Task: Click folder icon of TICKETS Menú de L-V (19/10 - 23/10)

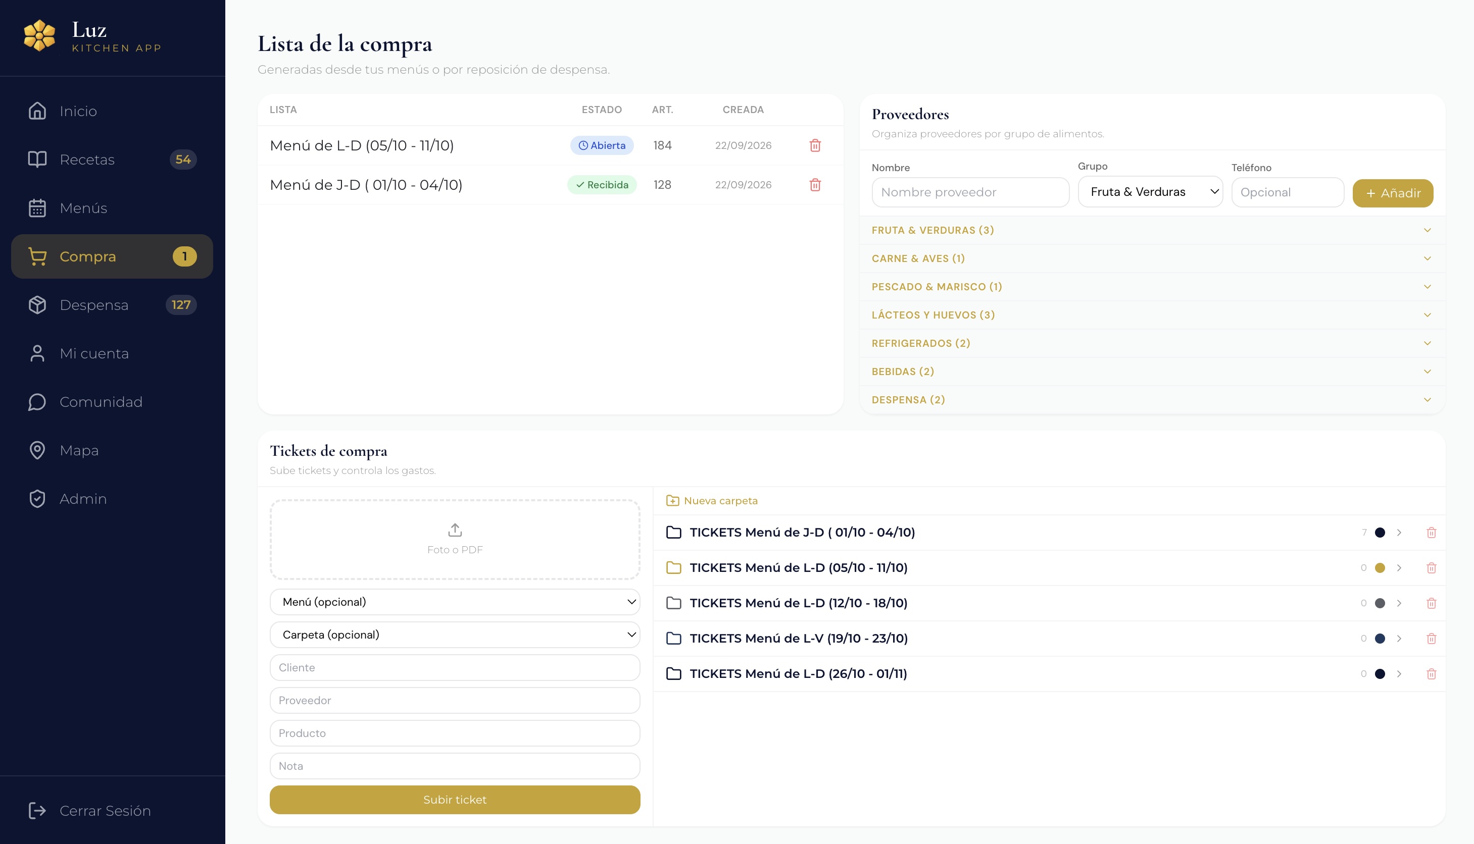Action: (673, 639)
